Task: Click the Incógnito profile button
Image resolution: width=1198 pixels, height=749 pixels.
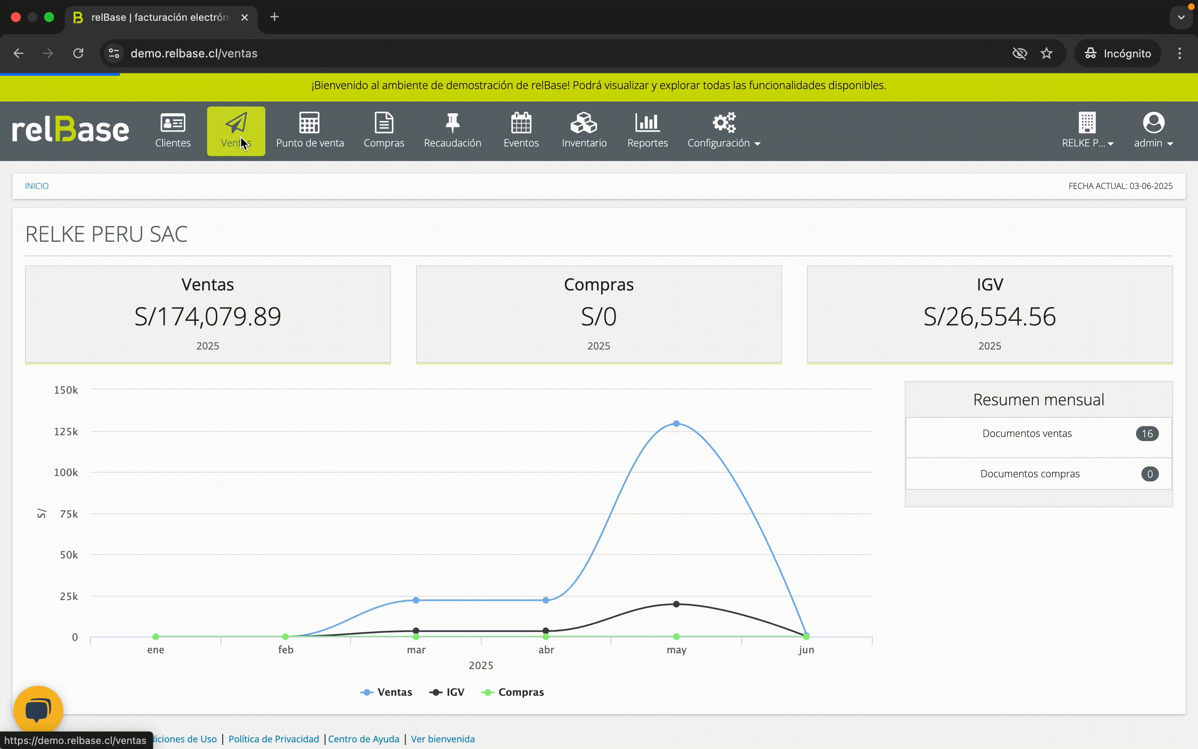Action: point(1118,54)
